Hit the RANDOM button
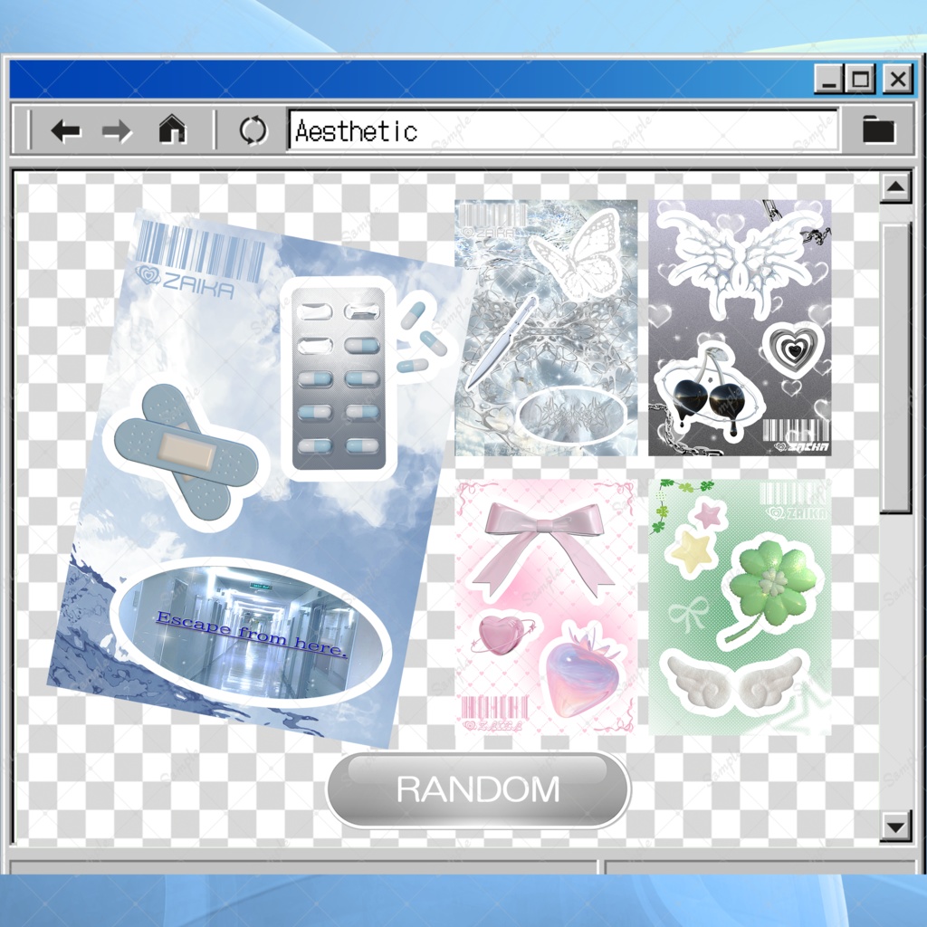 pyautogui.click(x=478, y=789)
